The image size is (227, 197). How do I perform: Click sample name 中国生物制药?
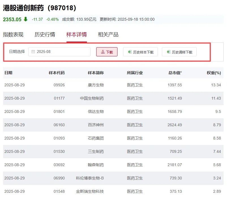pos(92,98)
